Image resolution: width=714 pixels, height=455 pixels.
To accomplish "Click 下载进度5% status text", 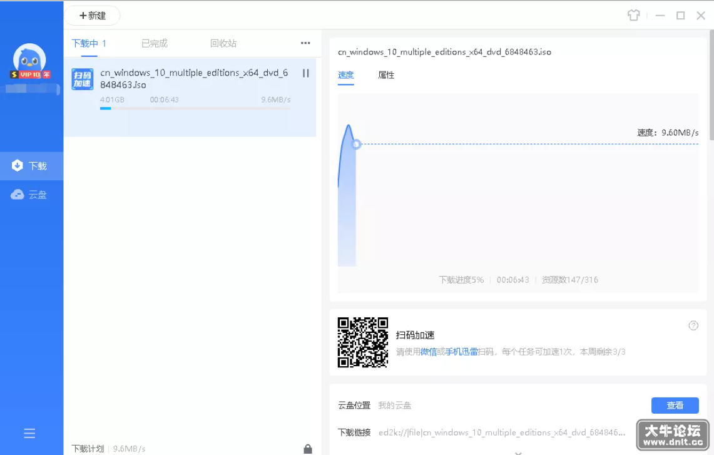I will point(461,280).
